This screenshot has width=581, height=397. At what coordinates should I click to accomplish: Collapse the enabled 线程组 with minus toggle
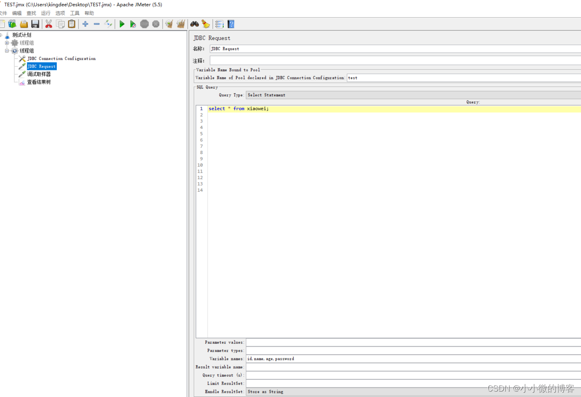click(x=7, y=50)
